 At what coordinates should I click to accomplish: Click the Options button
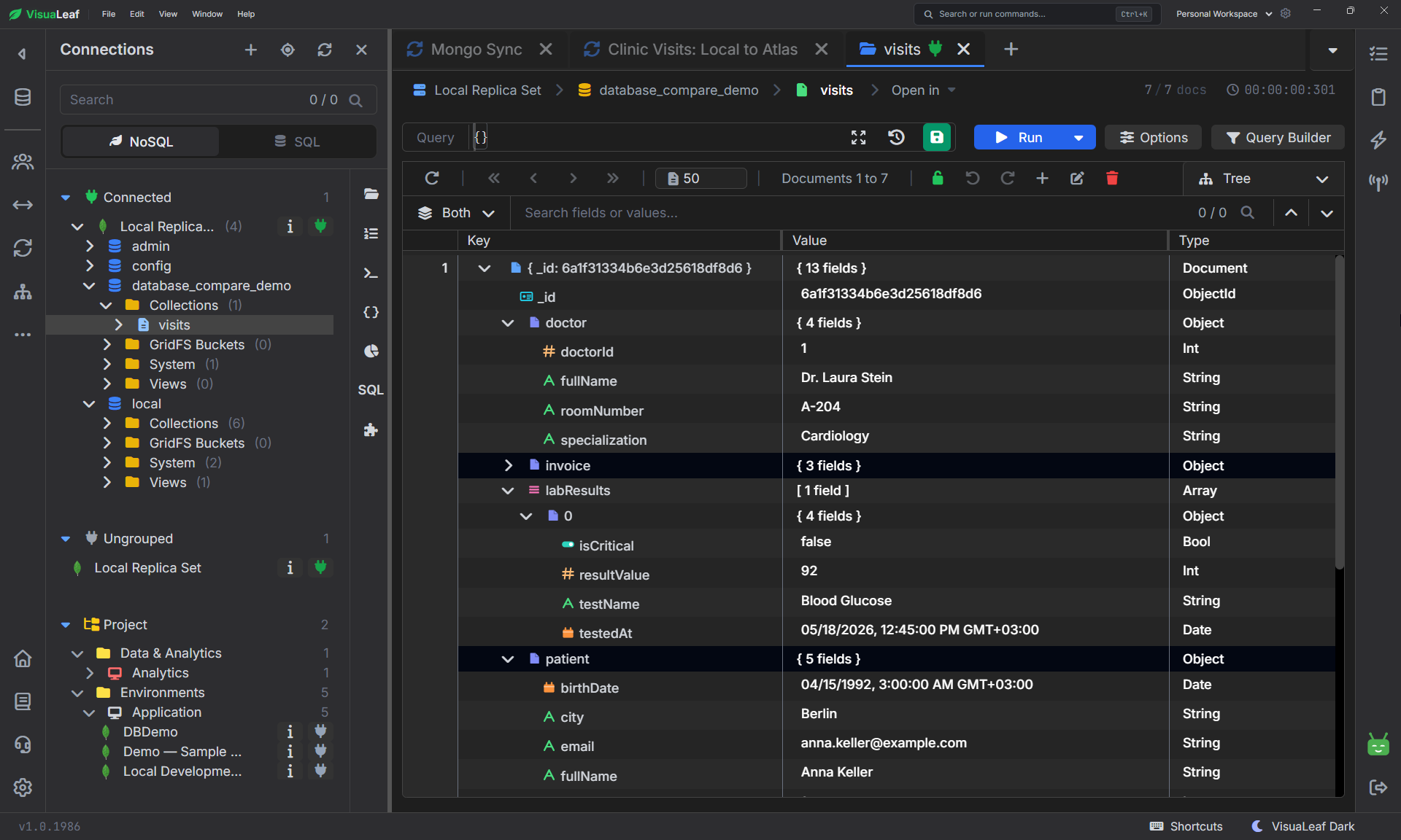[1154, 138]
